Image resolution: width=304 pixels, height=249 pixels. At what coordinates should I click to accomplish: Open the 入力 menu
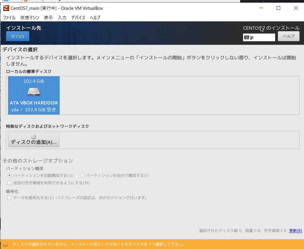pos(62,18)
